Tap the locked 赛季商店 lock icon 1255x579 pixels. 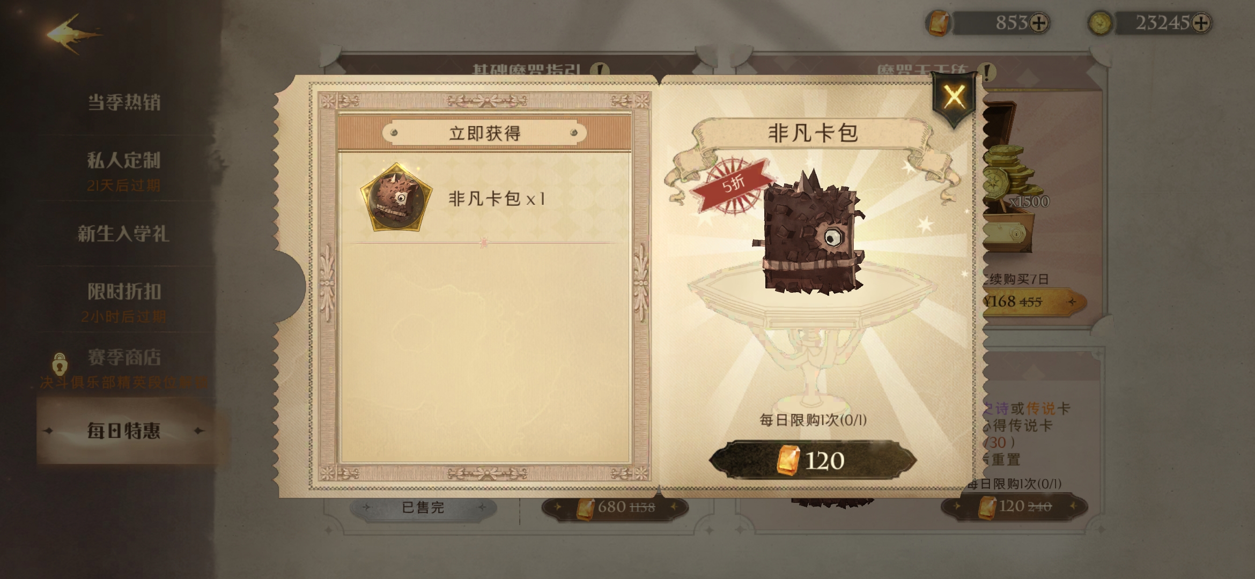click(x=60, y=363)
